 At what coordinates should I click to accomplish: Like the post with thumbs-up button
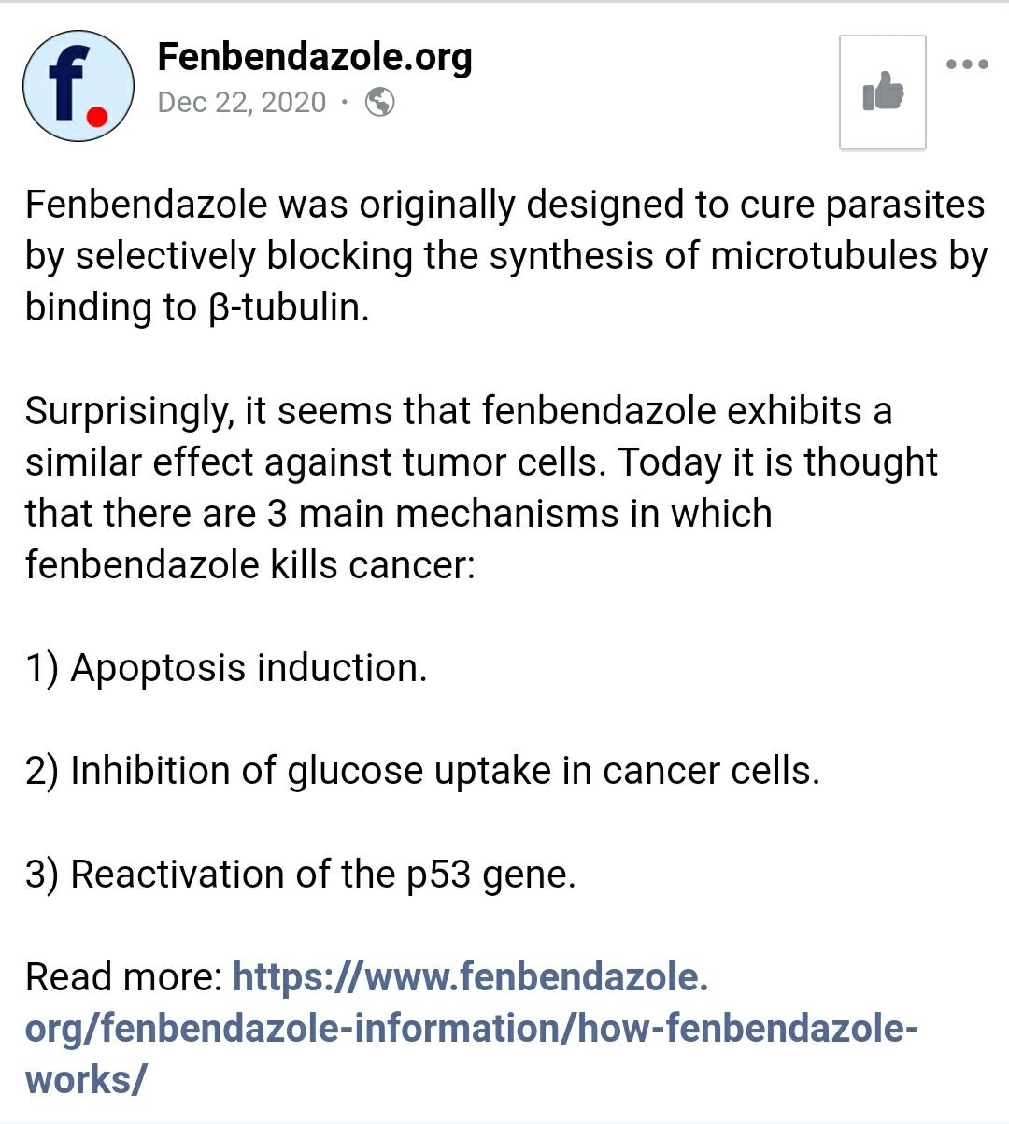[x=883, y=92]
